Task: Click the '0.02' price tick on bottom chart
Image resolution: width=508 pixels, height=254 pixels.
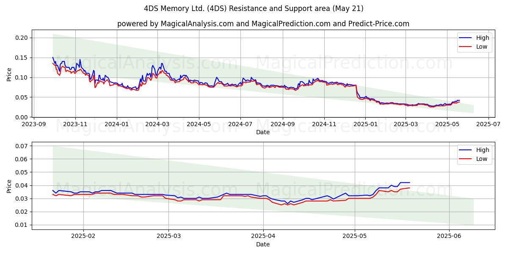Action: 22,212
